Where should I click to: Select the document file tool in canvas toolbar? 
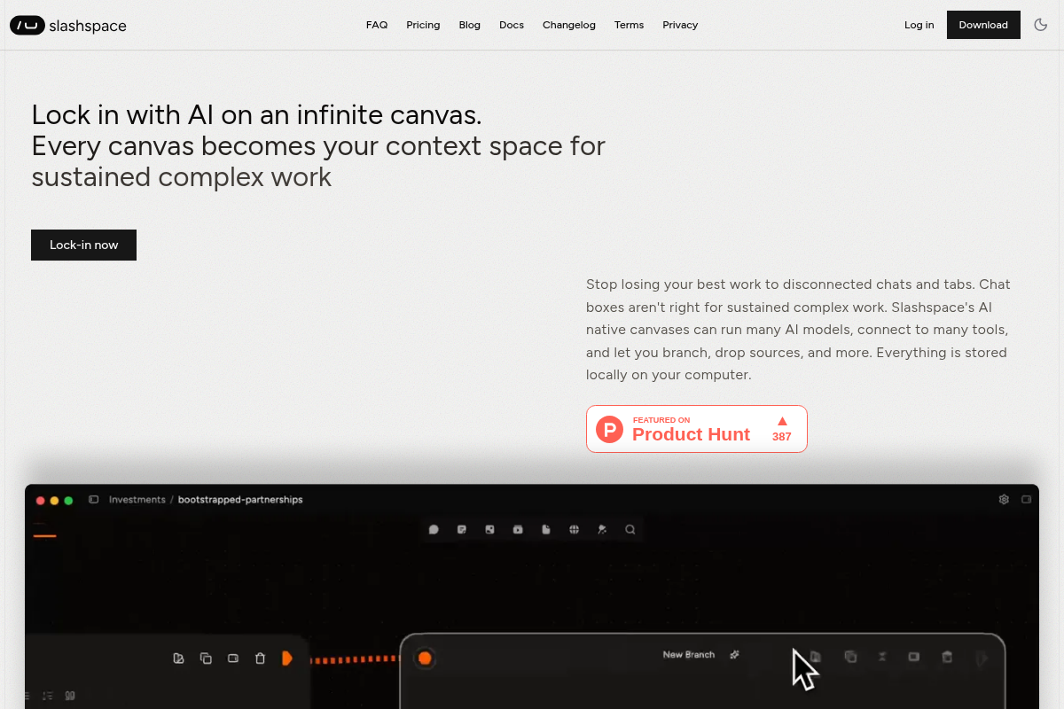click(546, 530)
